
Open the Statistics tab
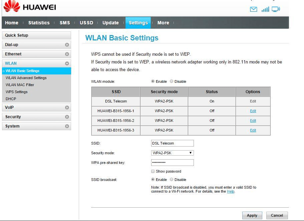point(39,23)
